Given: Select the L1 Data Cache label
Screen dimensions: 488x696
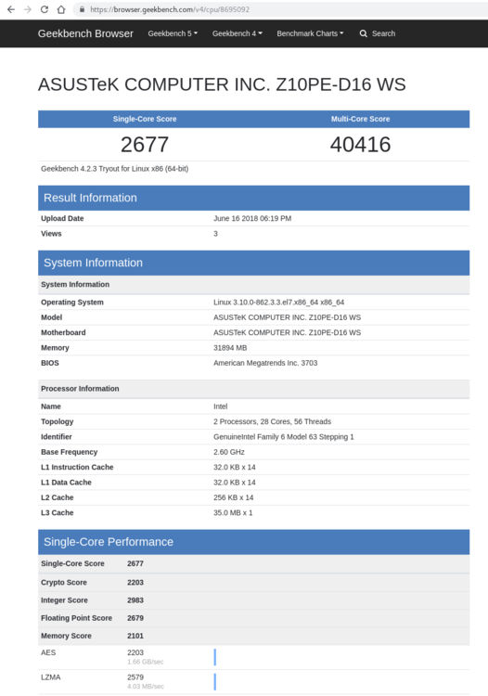Looking at the screenshot, I should (66, 483).
